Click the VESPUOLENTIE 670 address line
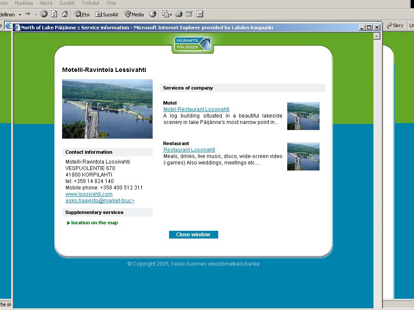The image size is (414, 310). (x=90, y=168)
